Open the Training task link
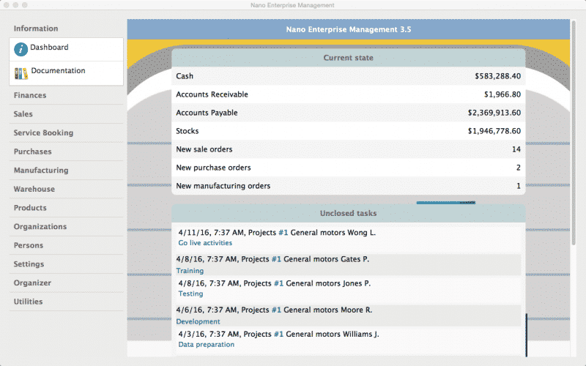This screenshot has width=586, height=366. [x=190, y=271]
